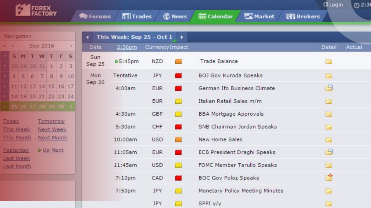The width and height of the screenshot is (371, 208).
Task: Go to previous week using left arrow
Action: (x=87, y=37)
